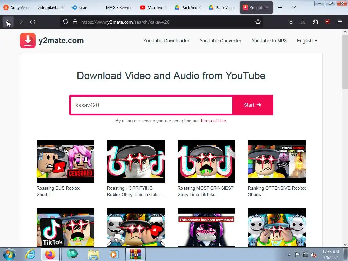
Task: Open WinRAR from the taskbar
Action: coord(135,254)
